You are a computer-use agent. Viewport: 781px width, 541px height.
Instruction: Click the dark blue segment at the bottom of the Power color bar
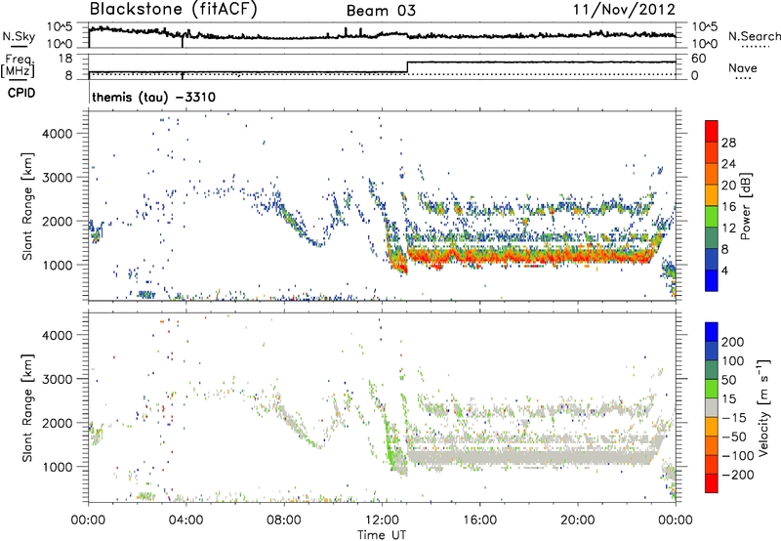click(712, 280)
